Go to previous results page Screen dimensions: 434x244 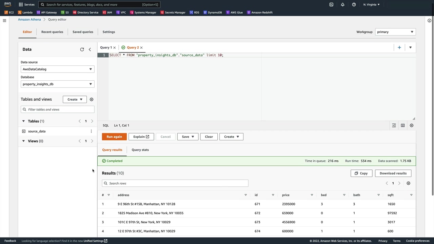click(387, 183)
